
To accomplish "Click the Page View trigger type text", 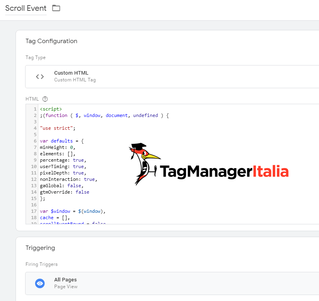I will pos(66,287).
